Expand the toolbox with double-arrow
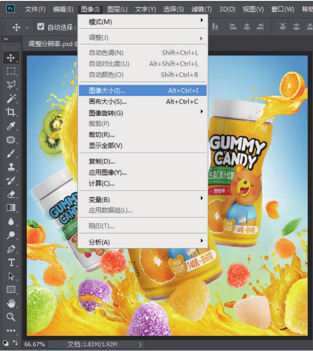Viewport: 313px width, 351px height. [x=6, y=39]
